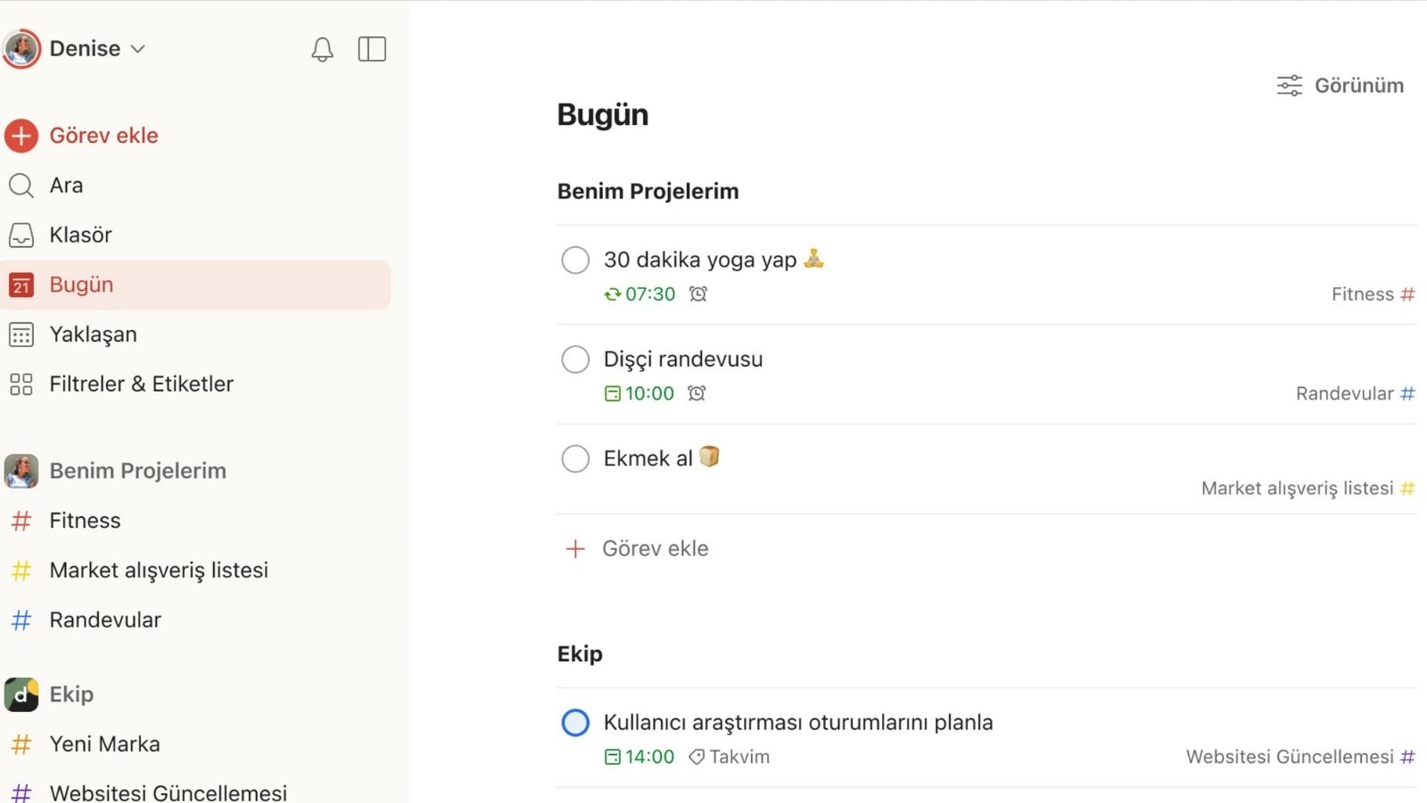Image resolution: width=1427 pixels, height=803 pixels.
Task: Open the notifications bell
Action: (x=322, y=49)
